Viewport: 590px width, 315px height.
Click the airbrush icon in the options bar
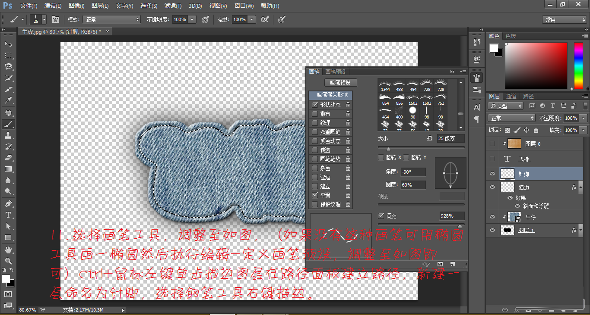[x=265, y=19]
